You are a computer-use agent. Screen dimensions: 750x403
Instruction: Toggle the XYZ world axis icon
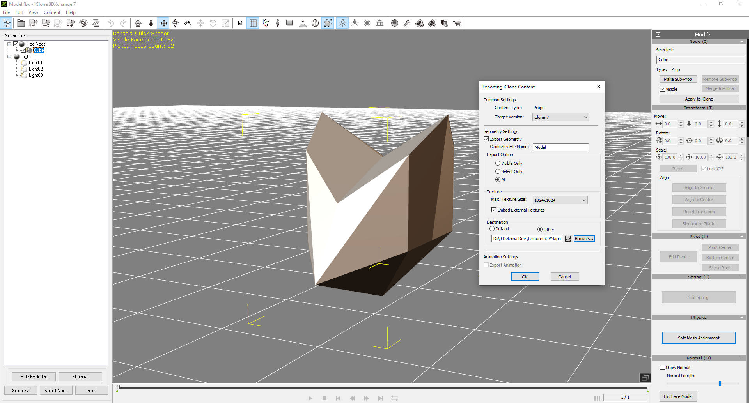point(266,23)
